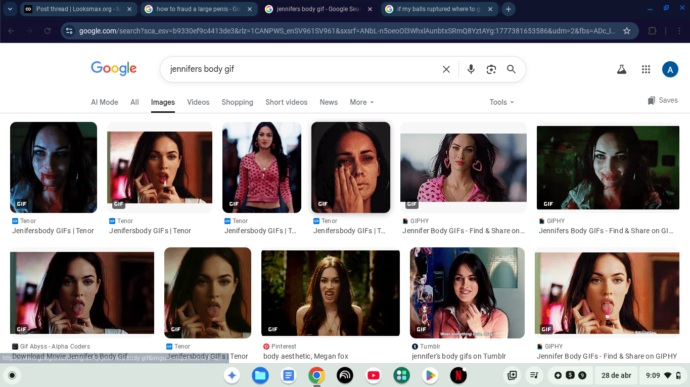Switch to the Shopping results tab
Viewport: 690px width, 387px height.
(x=237, y=102)
